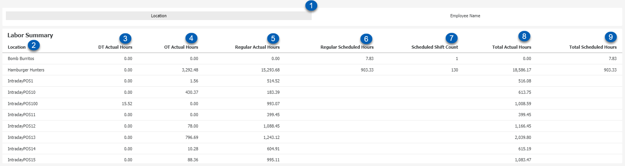The image size is (625, 166).
Task: Click OT hours value 3,292.48
Action: pyautogui.click(x=190, y=70)
